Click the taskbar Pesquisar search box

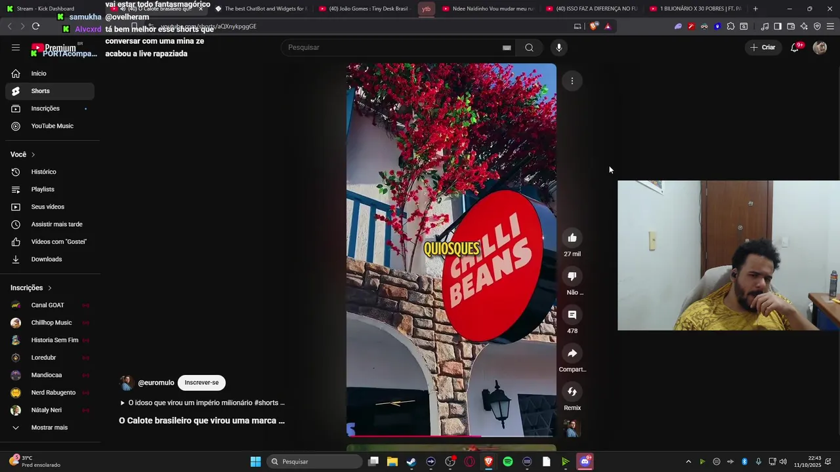[315, 462]
